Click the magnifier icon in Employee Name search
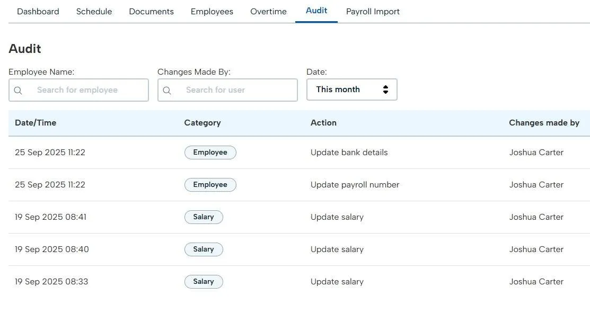Image resolution: width=590 pixels, height=331 pixels. [x=18, y=91]
